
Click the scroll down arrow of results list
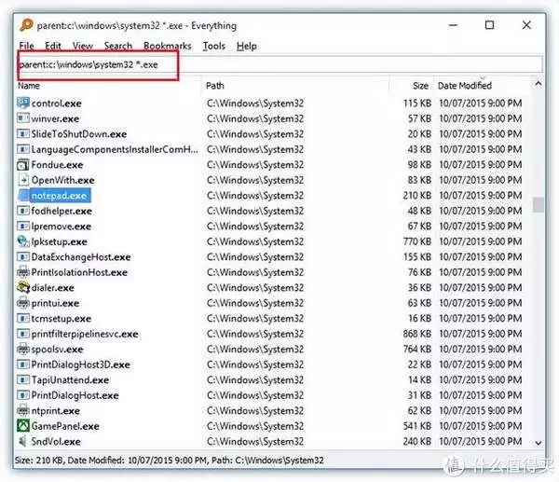[539, 443]
